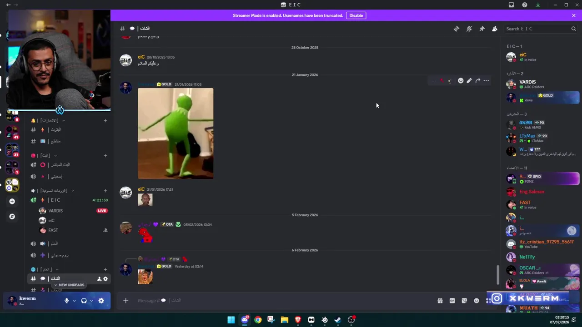
Task: Open OSCAR member entry
Action: pyautogui.click(x=542, y=270)
